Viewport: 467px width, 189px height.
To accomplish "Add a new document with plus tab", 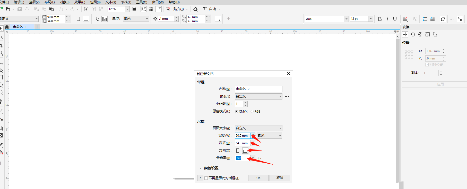I will click(x=37, y=27).
